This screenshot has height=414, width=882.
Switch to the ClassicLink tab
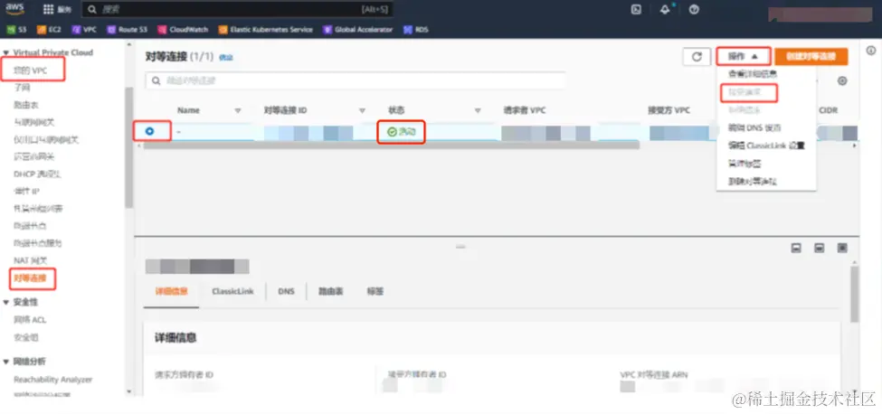coord(232,292)
